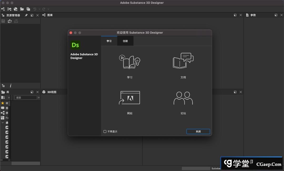The height and width of the screenshot is (171, 284).
Task: Open the redo history dropdown arrow
Action: pos(48,9)
